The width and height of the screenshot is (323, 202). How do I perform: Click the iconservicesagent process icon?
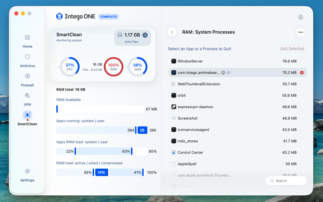coord(174,130)
